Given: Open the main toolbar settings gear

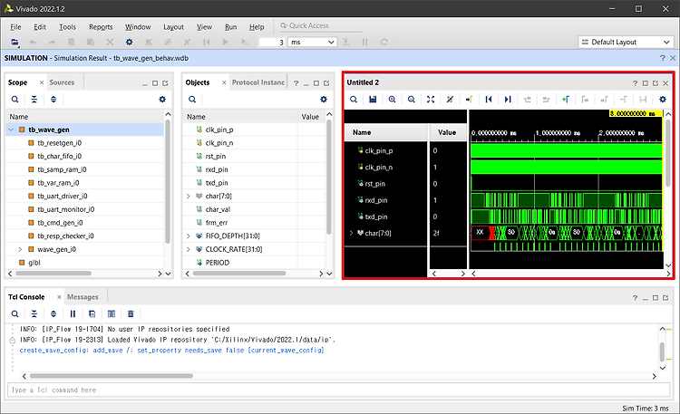Looking at the screenshot, I should [x=129, y=42].
